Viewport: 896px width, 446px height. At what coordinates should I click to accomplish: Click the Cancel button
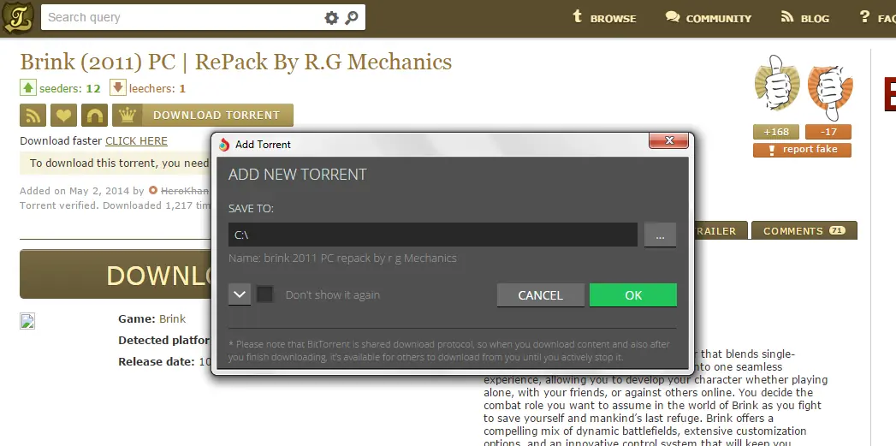pos(541,295)
